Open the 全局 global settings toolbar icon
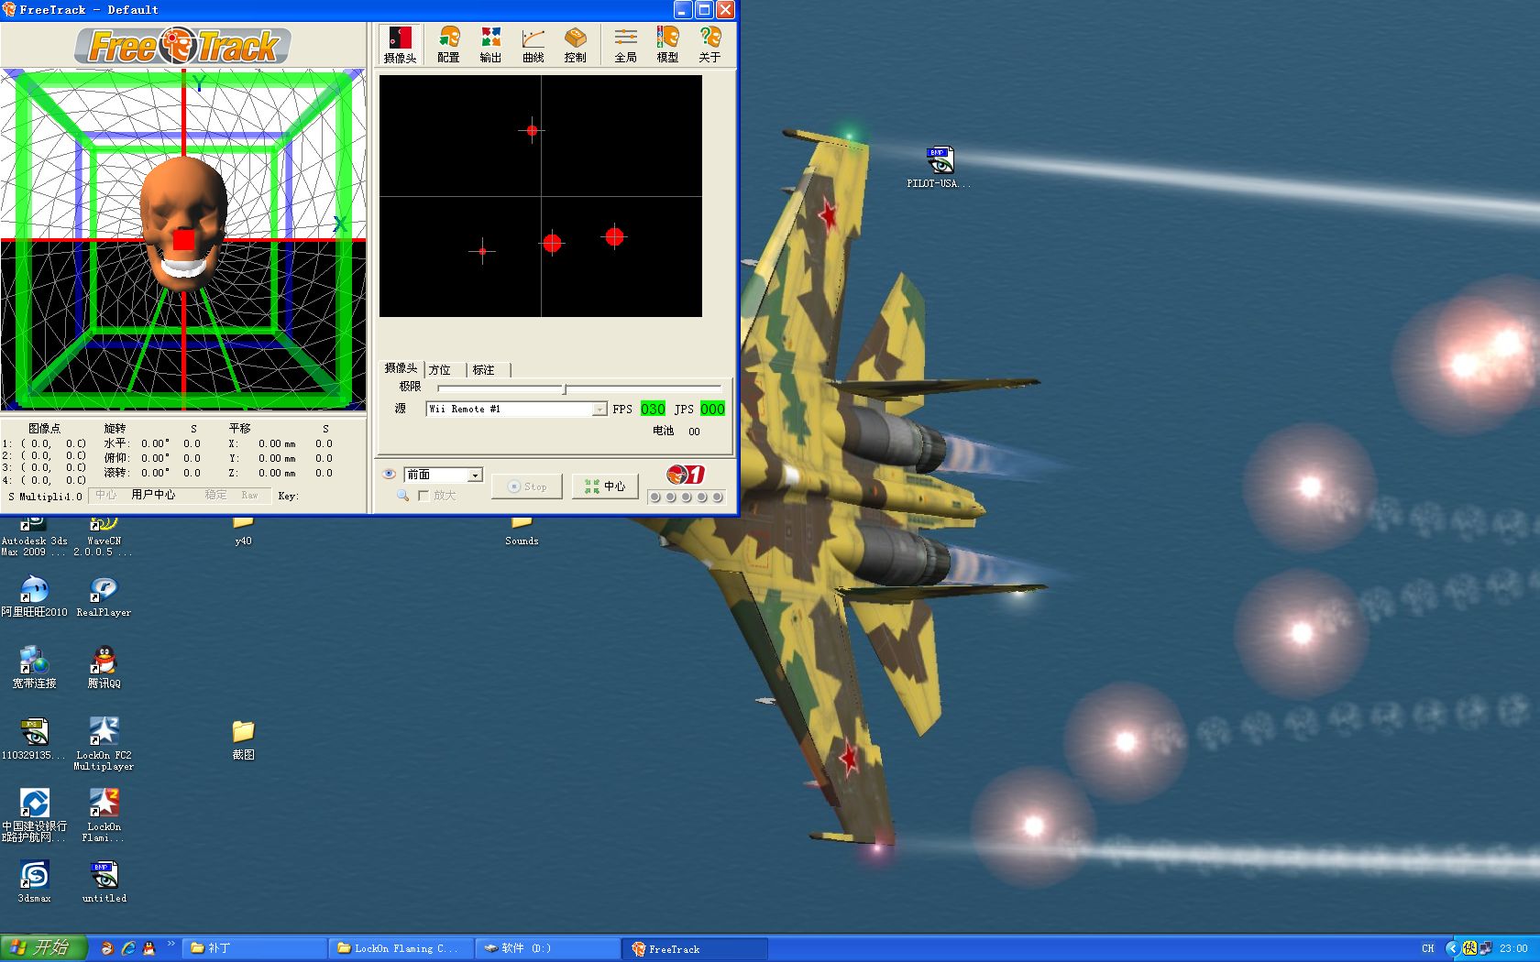 625,44
